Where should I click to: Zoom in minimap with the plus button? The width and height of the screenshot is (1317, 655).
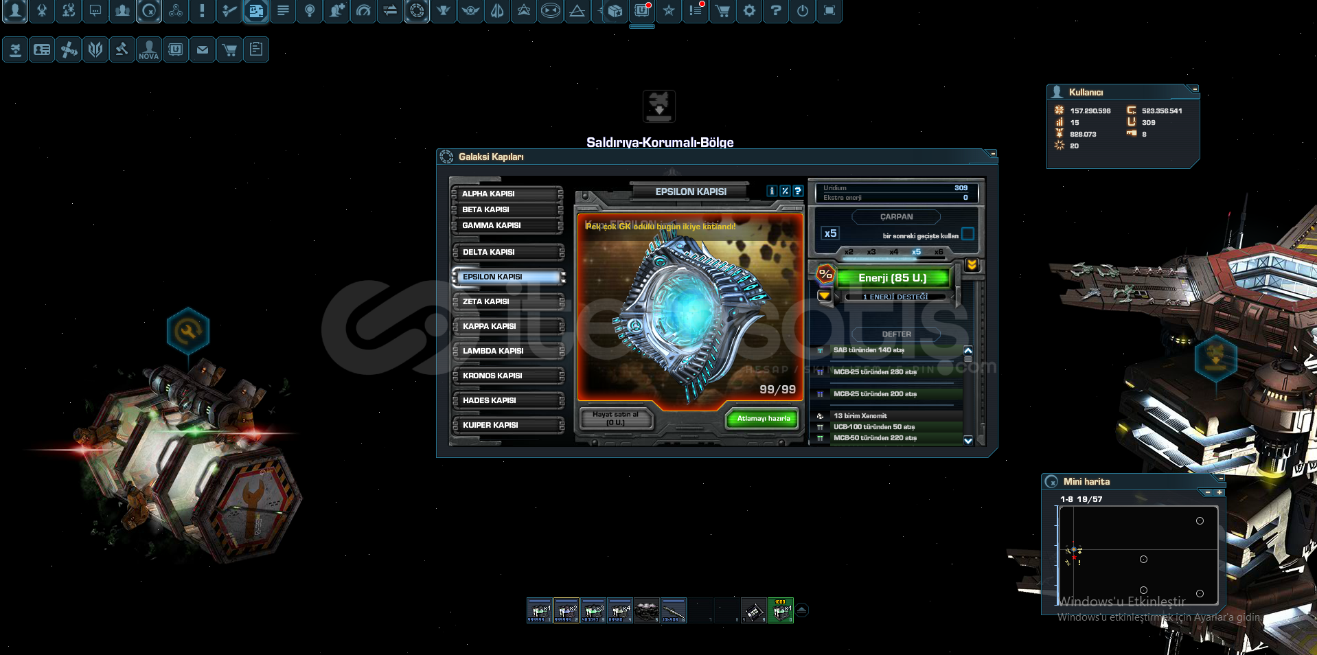(x=1219, y=492)
